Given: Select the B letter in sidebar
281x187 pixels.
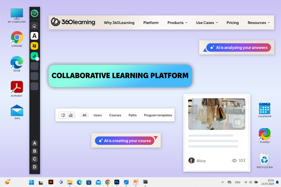Looking at the screenshot, I should (35, 151).
